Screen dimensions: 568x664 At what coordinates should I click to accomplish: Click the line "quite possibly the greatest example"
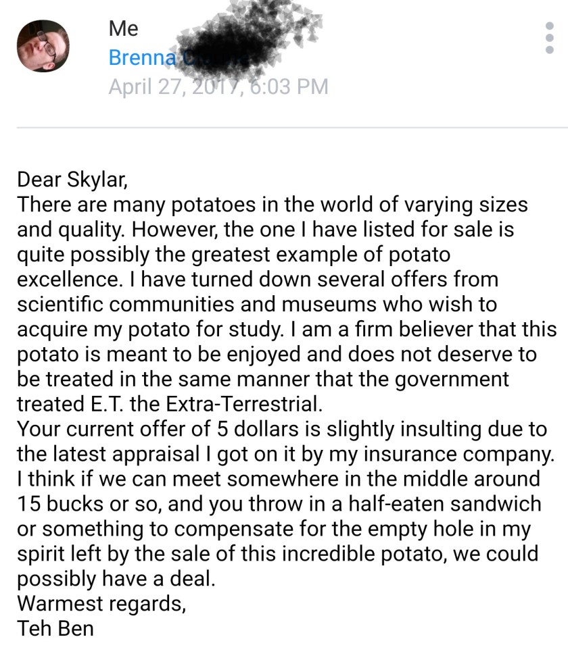(x=233, y=255)
